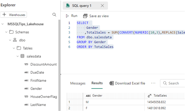Image resolution: width=185 pixels, height=111 pixels.
Task: Click the Run play icon
Action: coord(67,16)
